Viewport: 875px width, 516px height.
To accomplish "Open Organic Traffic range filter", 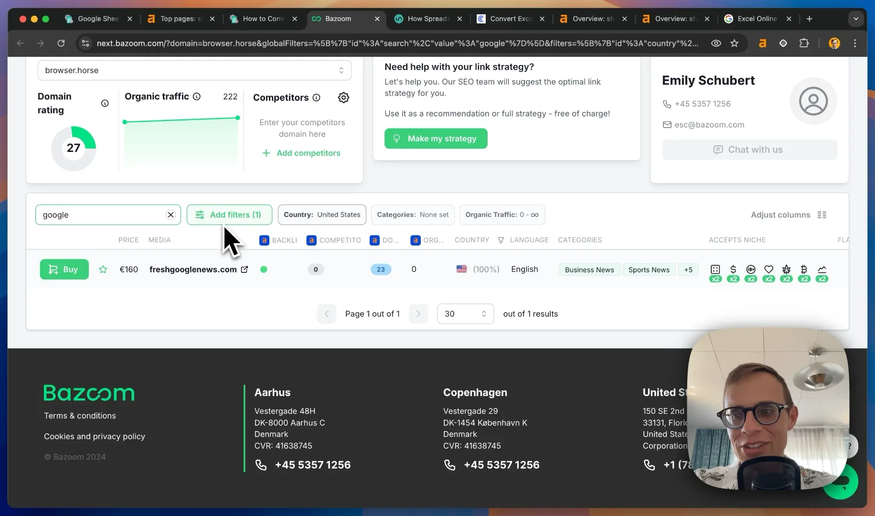I will click(502, 215).
